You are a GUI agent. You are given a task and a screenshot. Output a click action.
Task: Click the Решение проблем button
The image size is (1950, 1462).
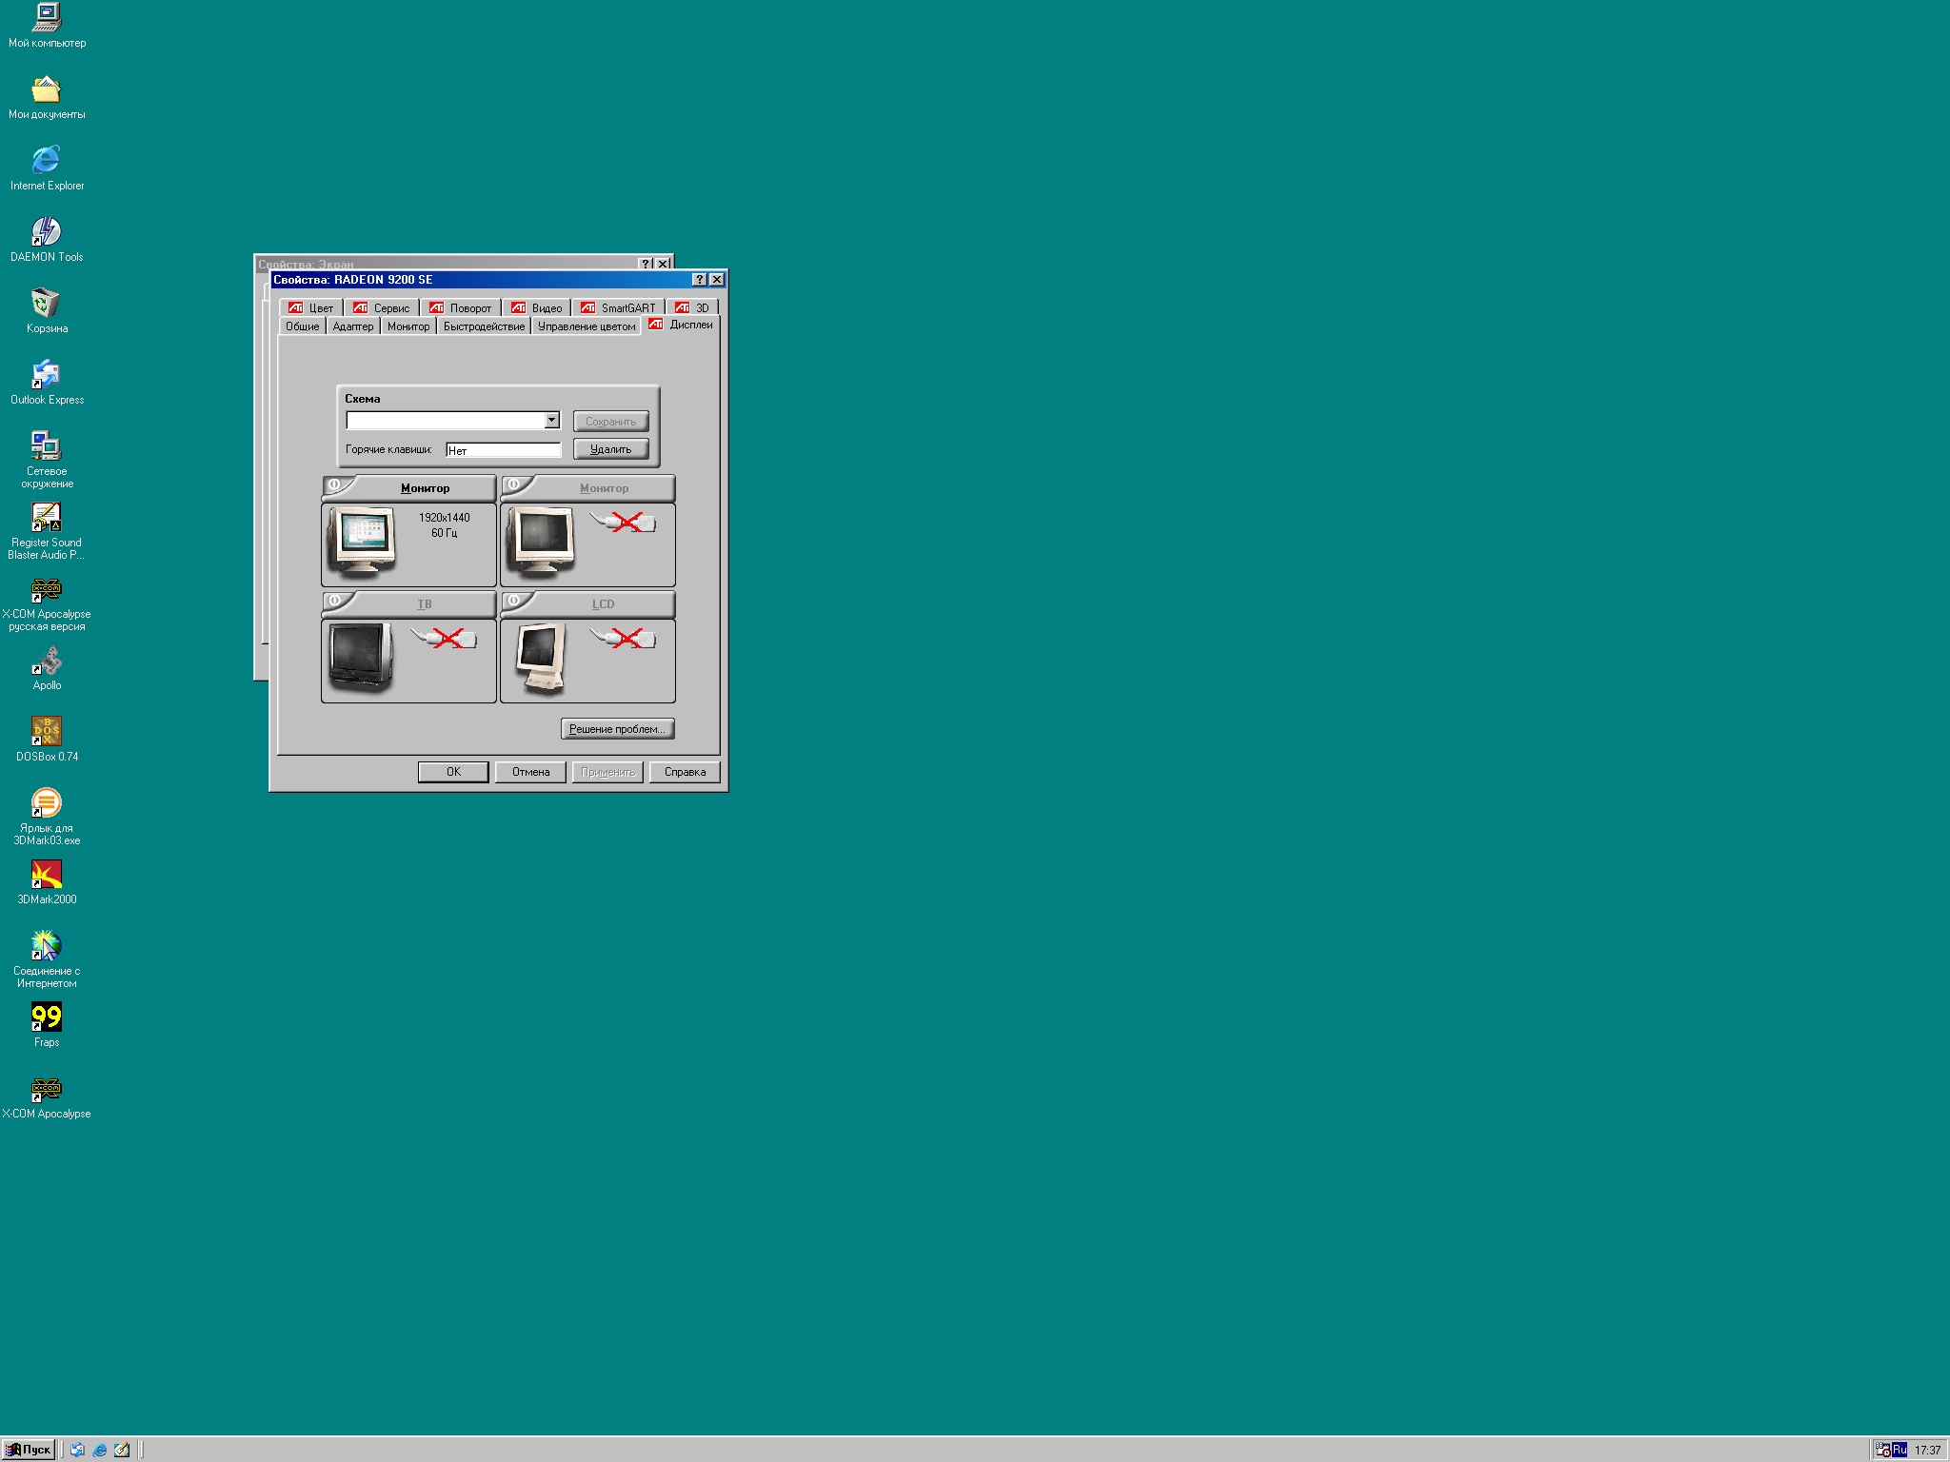click(x=617, y=729)
